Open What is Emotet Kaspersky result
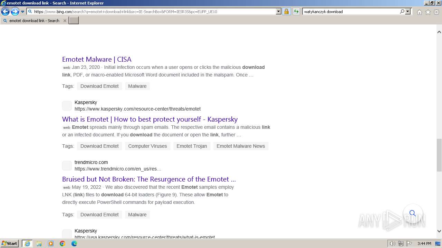Image resolution: width=442 pixels, height=248 pixels. 150,119
